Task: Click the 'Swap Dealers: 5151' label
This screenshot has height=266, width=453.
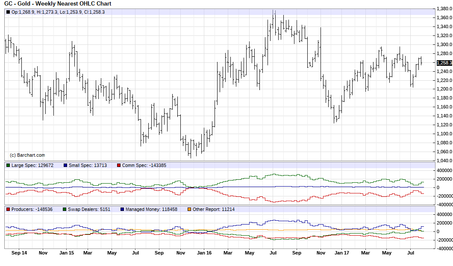Action: [89, 209]
